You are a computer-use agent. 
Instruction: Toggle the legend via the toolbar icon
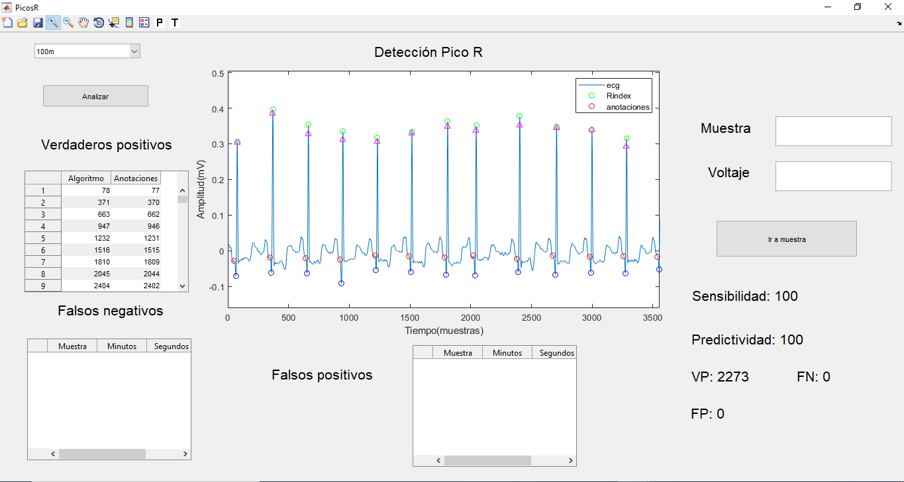(144, 22)
